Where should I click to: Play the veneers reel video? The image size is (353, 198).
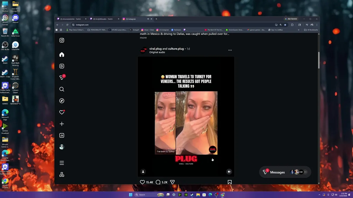tap(186, 116)
